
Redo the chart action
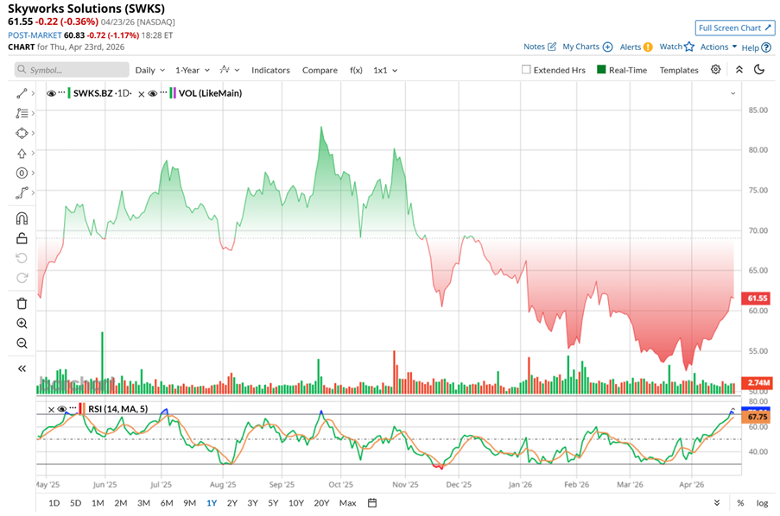coord(22,278)
